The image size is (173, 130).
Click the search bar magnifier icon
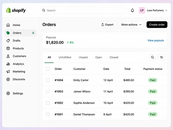point(44,10)
